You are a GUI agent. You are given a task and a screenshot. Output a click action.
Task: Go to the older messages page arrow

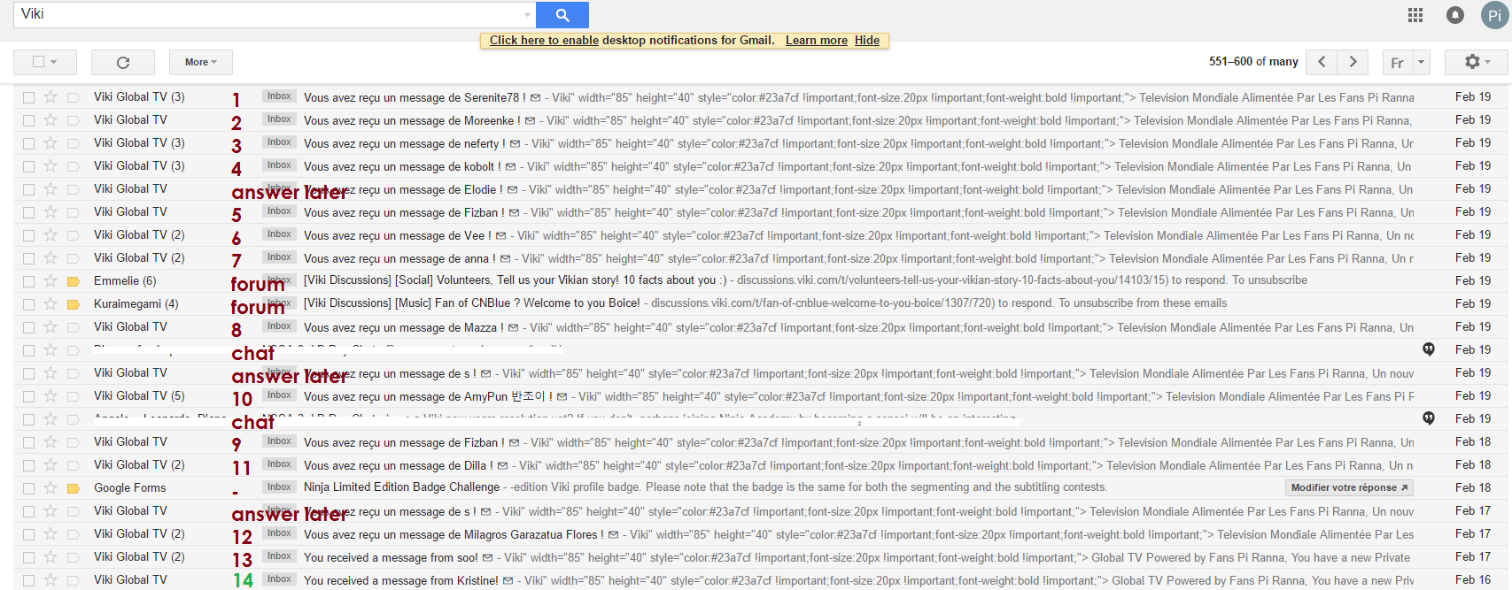pyautogui.click(x=1353, y=62)
